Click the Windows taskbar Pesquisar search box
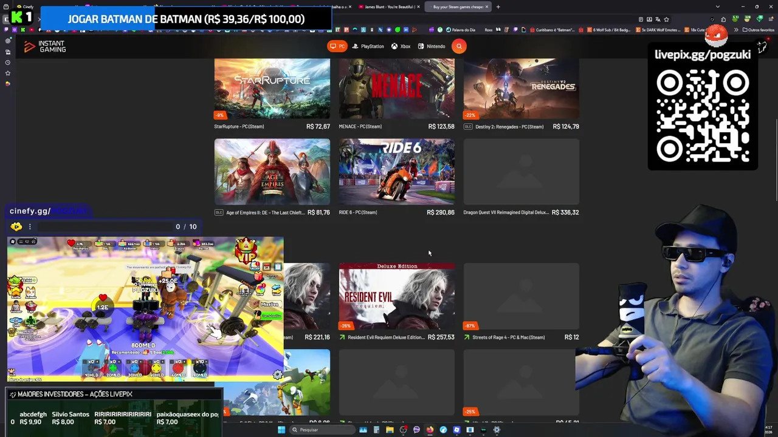This screenshot has width=778, height=437. (x=322, y=430)
